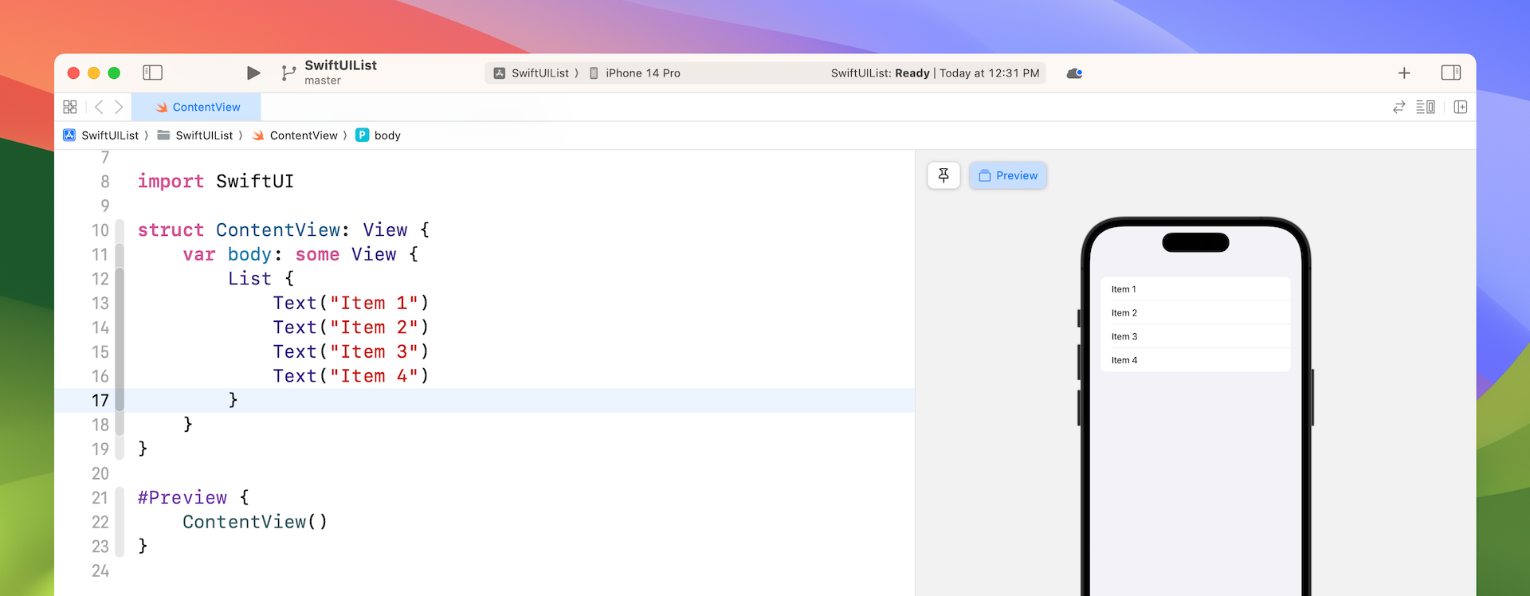1530x596 pixels.
Task: Tap Item 3 in preview list
Action: coord(1195,336)
